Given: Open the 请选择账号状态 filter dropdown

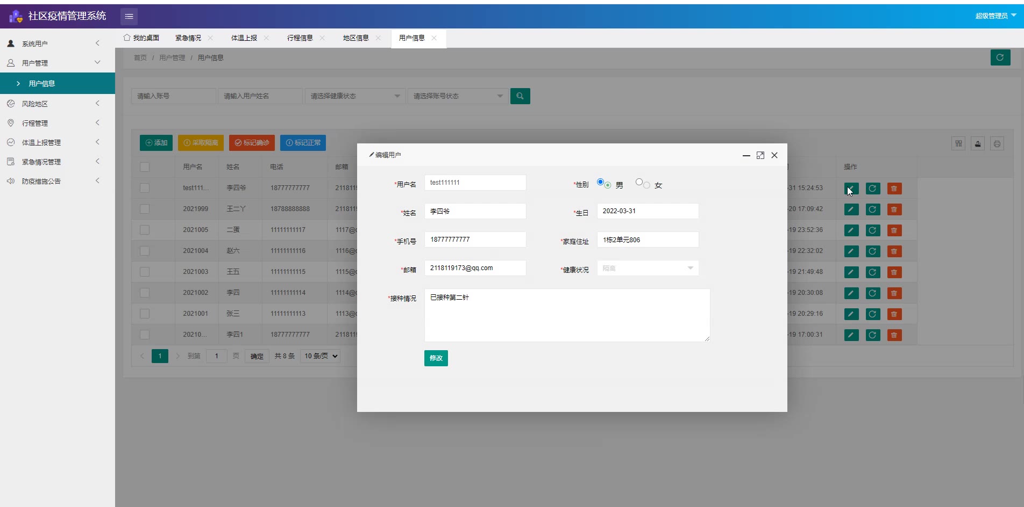Looking at the screenshot, I should [x=458, y=96].
